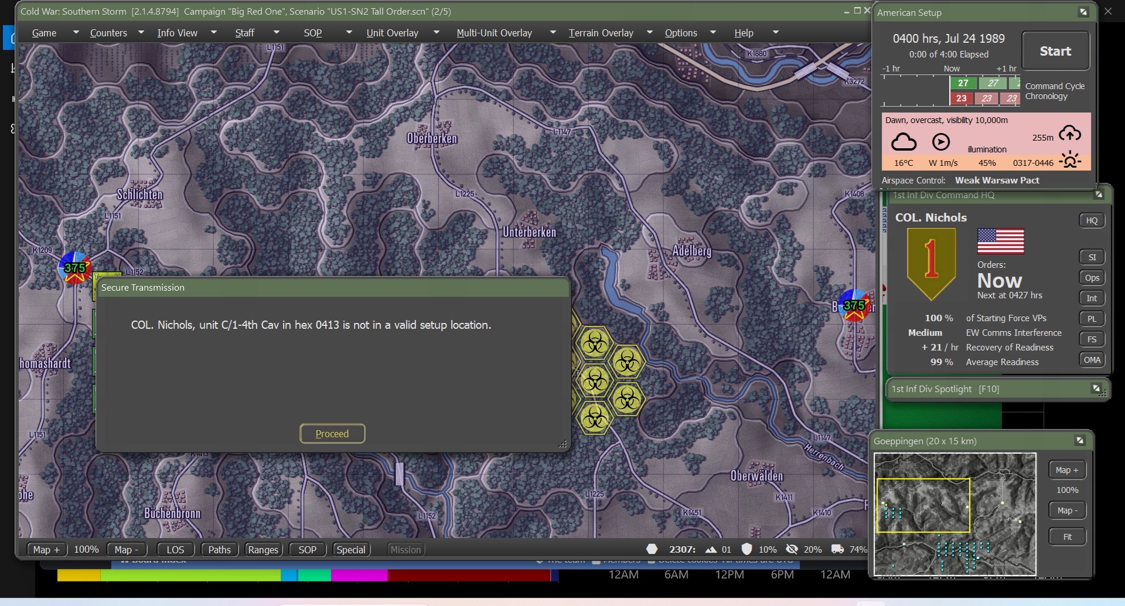
Task: Toggle the SOP button in bottom toolbar
Action: point(308,550)
